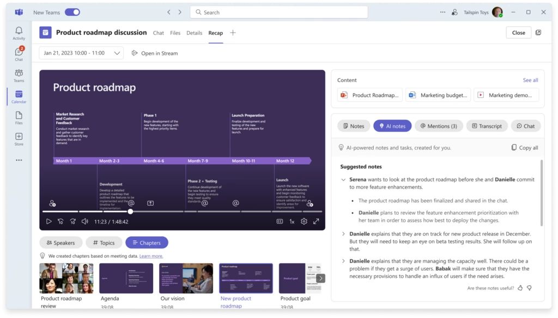Open the Mentions tab

(439, 126)
